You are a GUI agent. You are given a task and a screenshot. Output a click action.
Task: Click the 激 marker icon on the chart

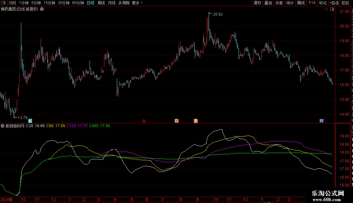click(196, 121)
